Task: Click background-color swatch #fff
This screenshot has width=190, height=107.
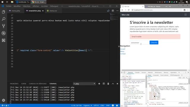Action: click(x=161, y=99)
